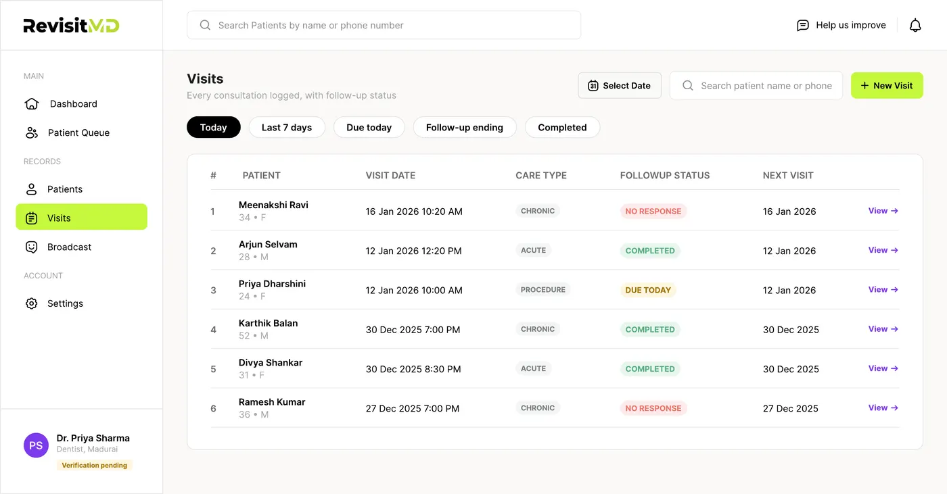Click the CARE TYPE column header
This screenshot has width=947, height=494.
(541, 175)
